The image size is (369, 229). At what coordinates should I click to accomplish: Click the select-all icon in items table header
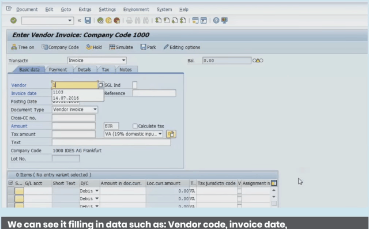pyautogui.click(x=10, y=183)
